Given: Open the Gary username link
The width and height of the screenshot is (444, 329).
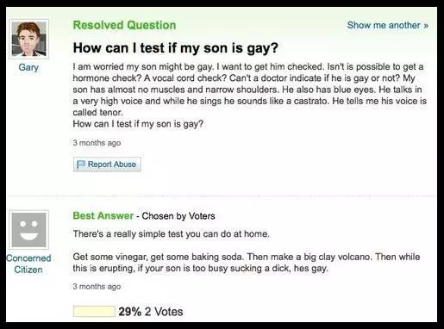Looking at the screenshot, I should (28, 67).
